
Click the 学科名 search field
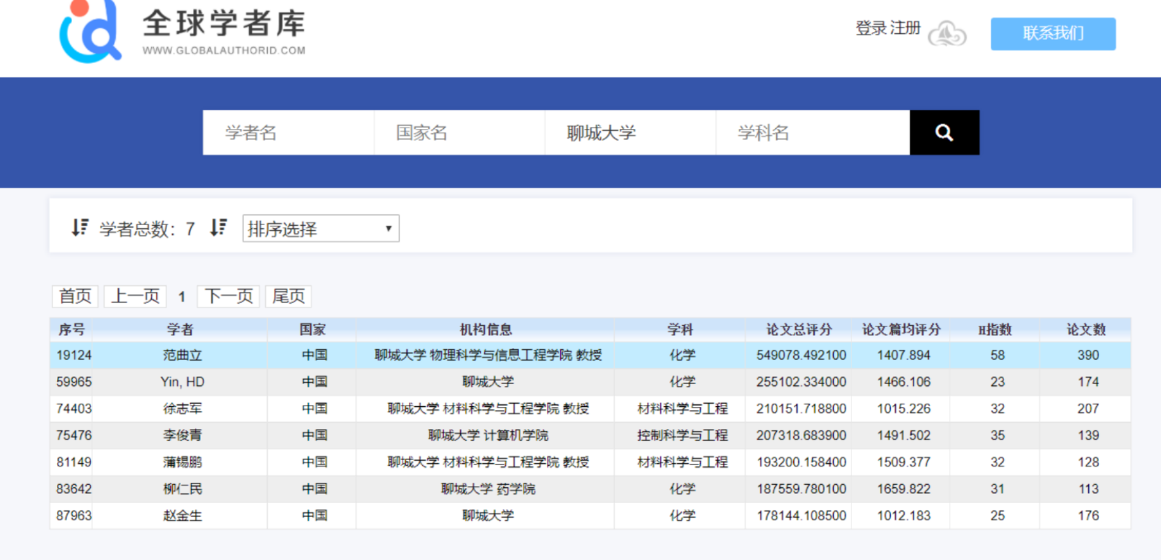[x=812, y=132]
